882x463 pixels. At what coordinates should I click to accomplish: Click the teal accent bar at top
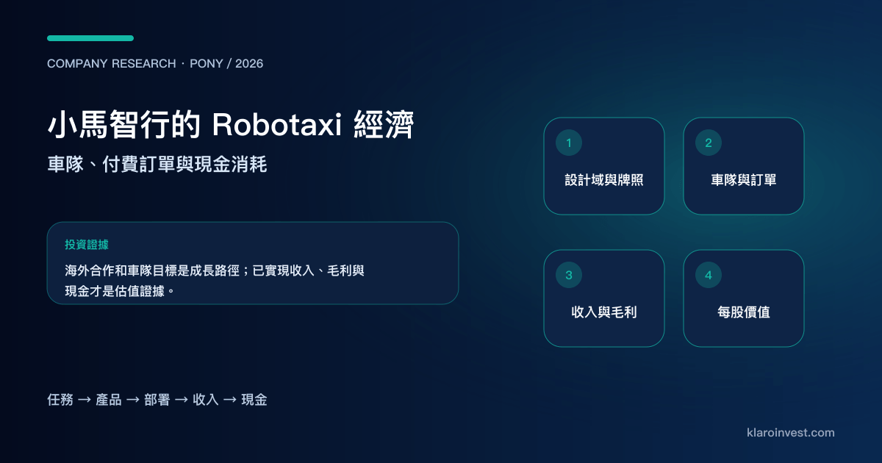[x=90, y=38]
